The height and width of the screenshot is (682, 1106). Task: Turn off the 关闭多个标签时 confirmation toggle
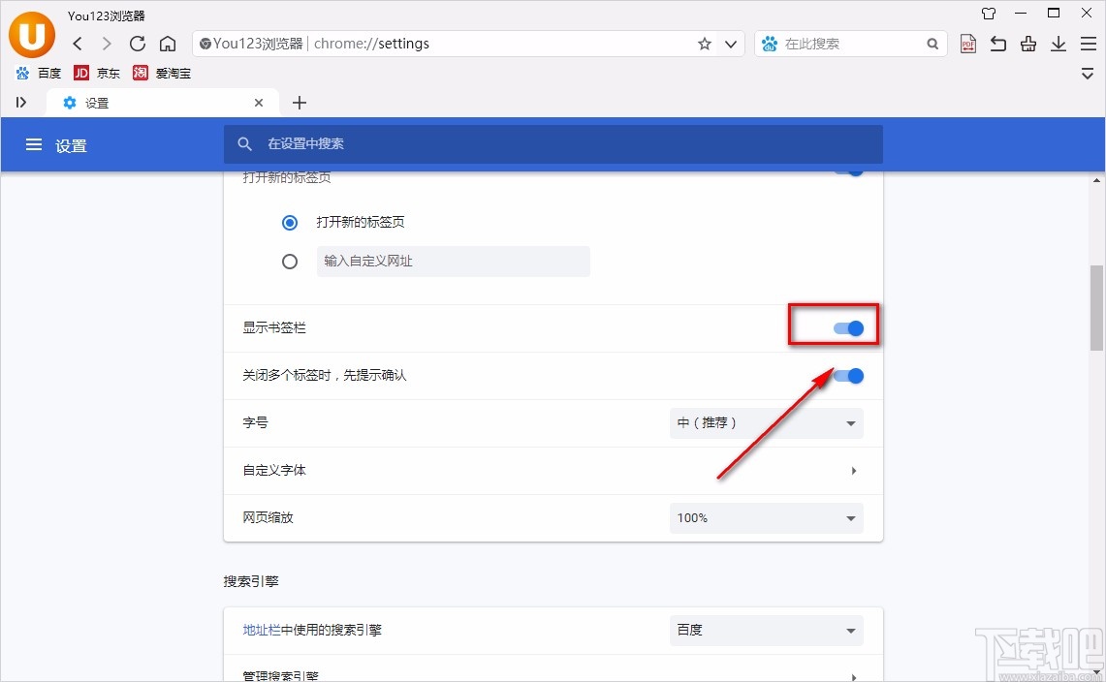(x=847, y=376)
